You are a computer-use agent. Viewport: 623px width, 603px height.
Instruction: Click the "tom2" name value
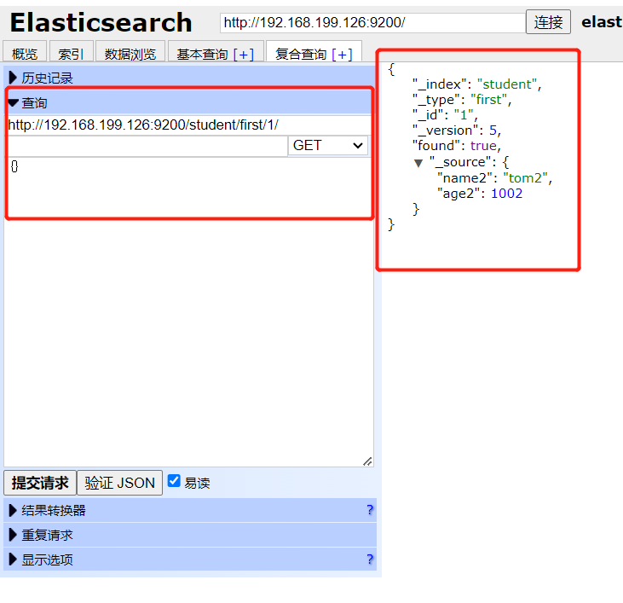point(525,178)
